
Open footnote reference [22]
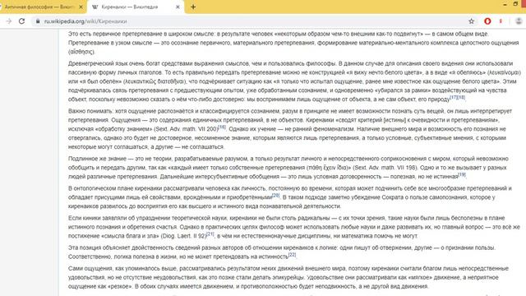point(293,255)
